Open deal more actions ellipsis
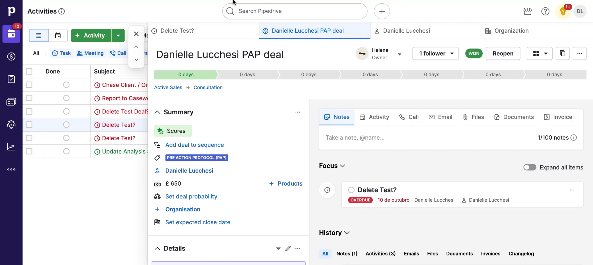This screenshot has height=265, width=593. point(579,53)
